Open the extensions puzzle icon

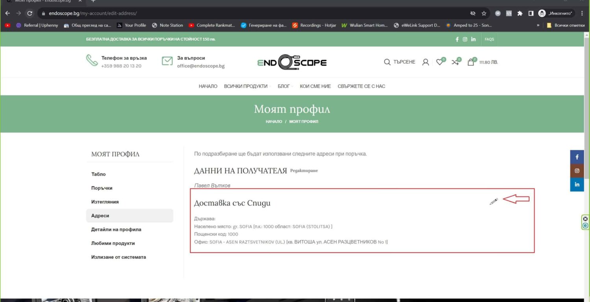point(520,13)
